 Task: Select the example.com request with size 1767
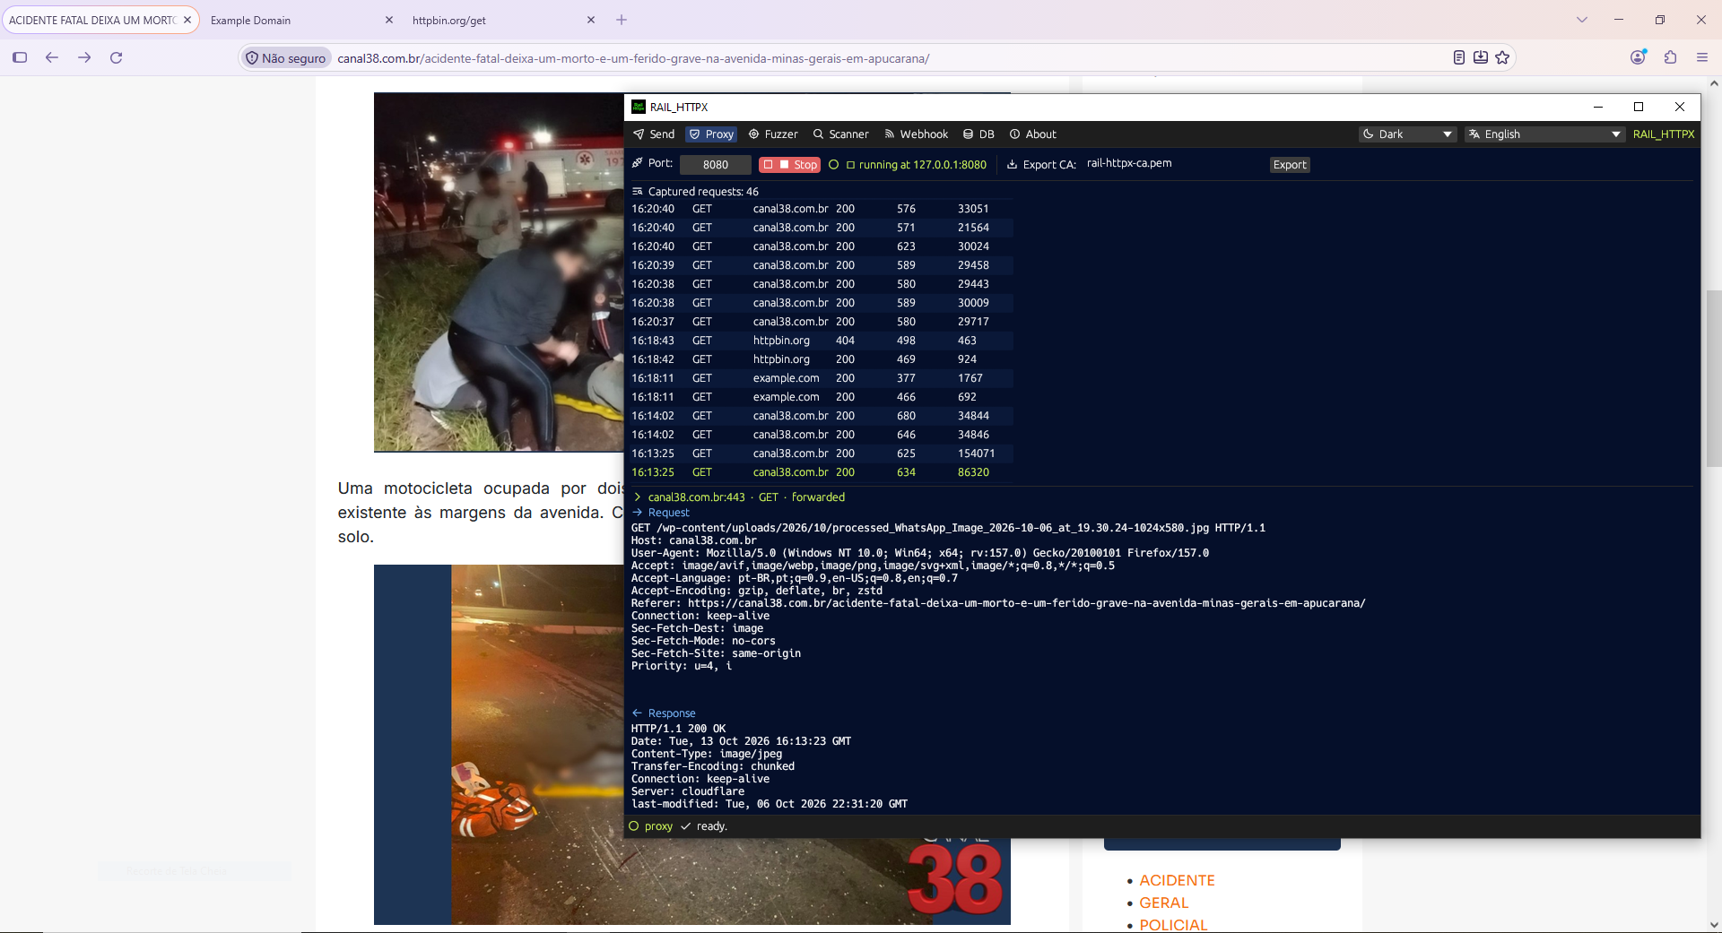click(822, 378)
